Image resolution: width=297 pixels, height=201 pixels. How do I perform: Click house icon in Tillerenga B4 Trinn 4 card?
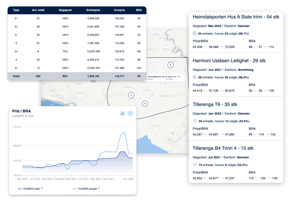click(194, 164)
